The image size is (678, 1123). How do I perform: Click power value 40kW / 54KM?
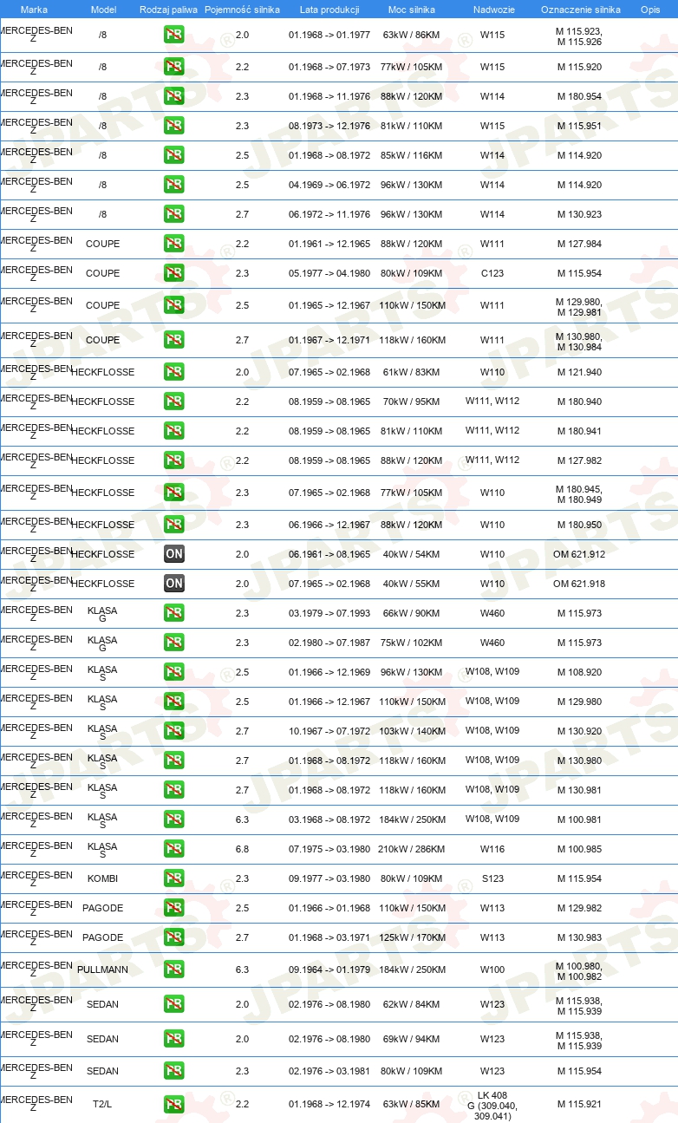pos(412,554)
